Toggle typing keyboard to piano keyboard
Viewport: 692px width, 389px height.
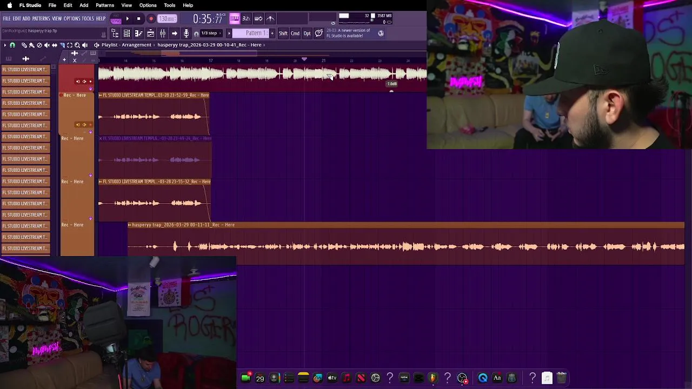(x=234, y=19)
